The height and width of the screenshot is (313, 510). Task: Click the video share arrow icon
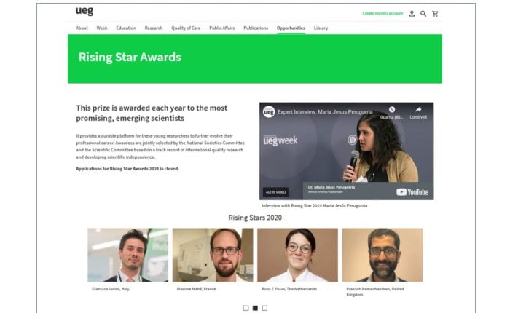pos(418,110)
